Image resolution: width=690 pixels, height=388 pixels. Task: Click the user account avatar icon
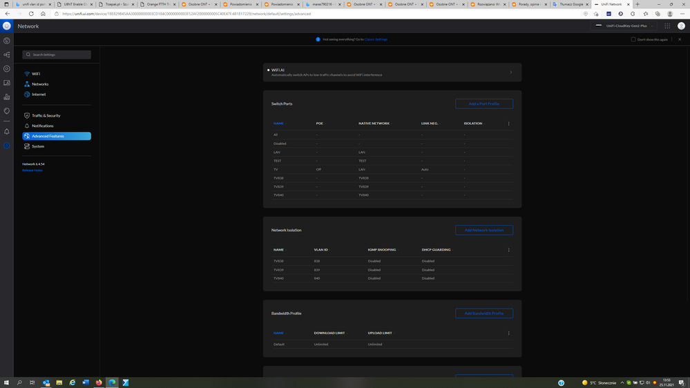[681, 26]
